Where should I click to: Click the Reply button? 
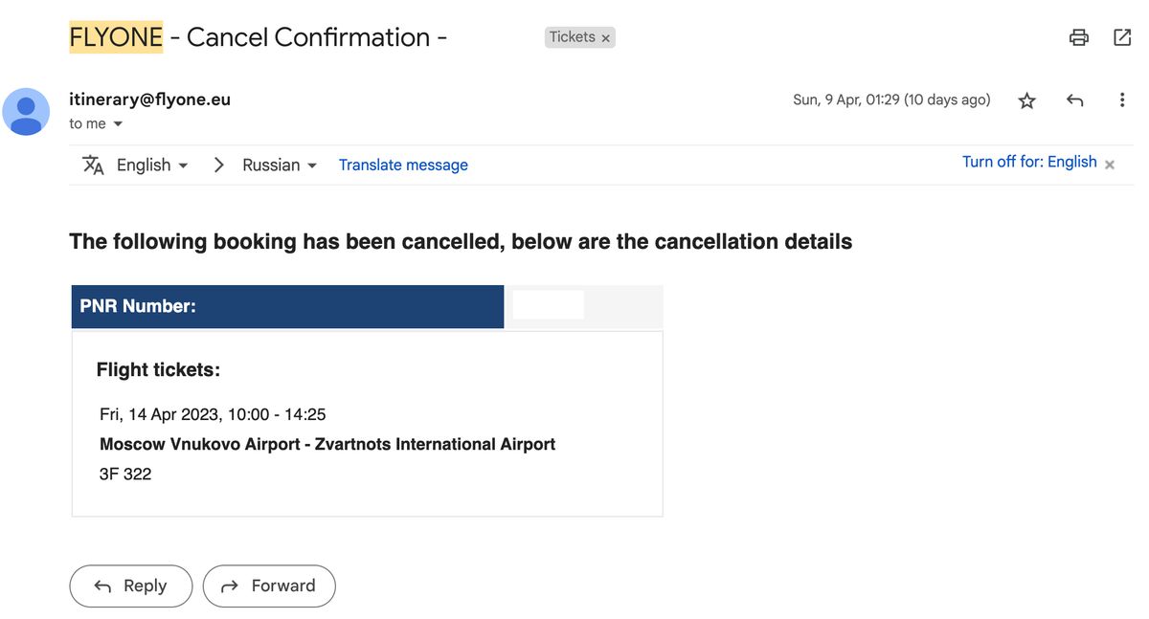click(131, 586)
